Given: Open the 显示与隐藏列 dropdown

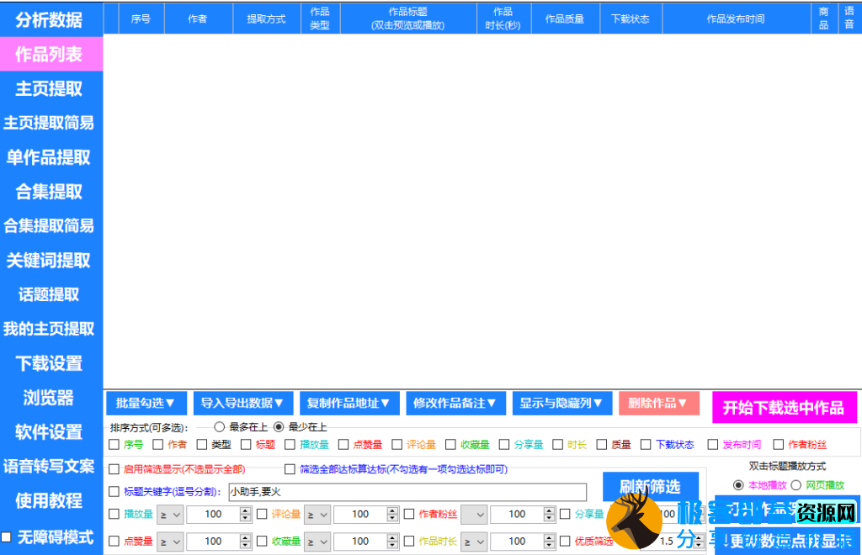Looking at the screenshot, I should pos(561,403).
